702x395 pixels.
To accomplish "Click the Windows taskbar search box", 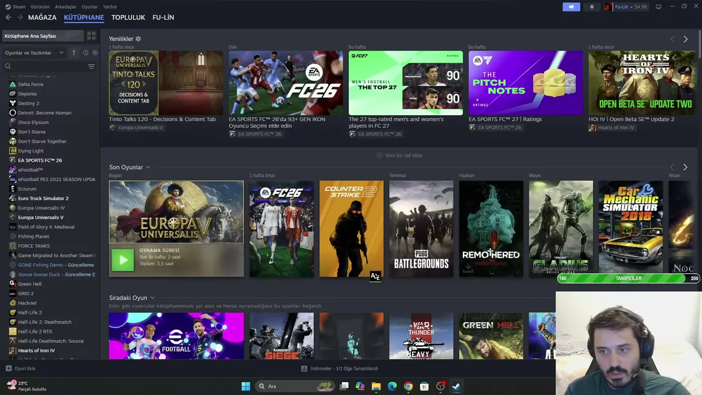I will point(296,386).
